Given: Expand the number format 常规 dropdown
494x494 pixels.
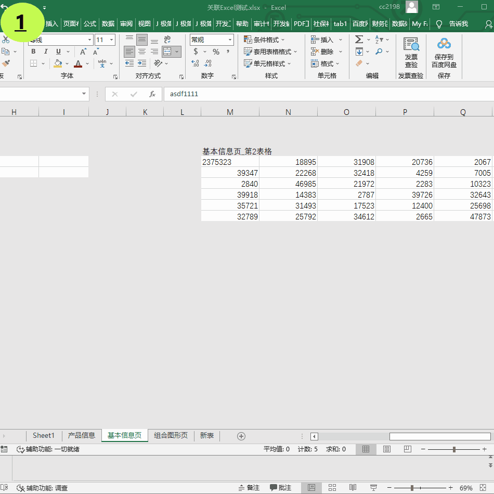Looking at the screenshot, I should click(x=230, y=40).
